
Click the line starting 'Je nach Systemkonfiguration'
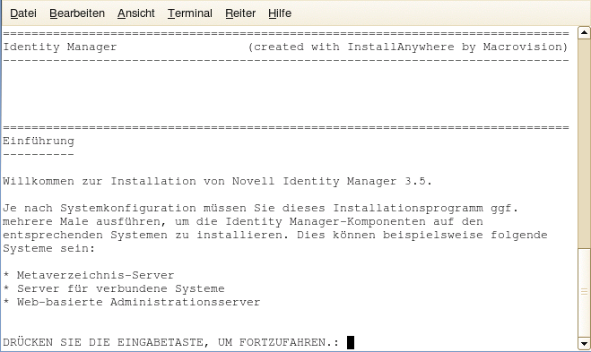pos(260,208)
